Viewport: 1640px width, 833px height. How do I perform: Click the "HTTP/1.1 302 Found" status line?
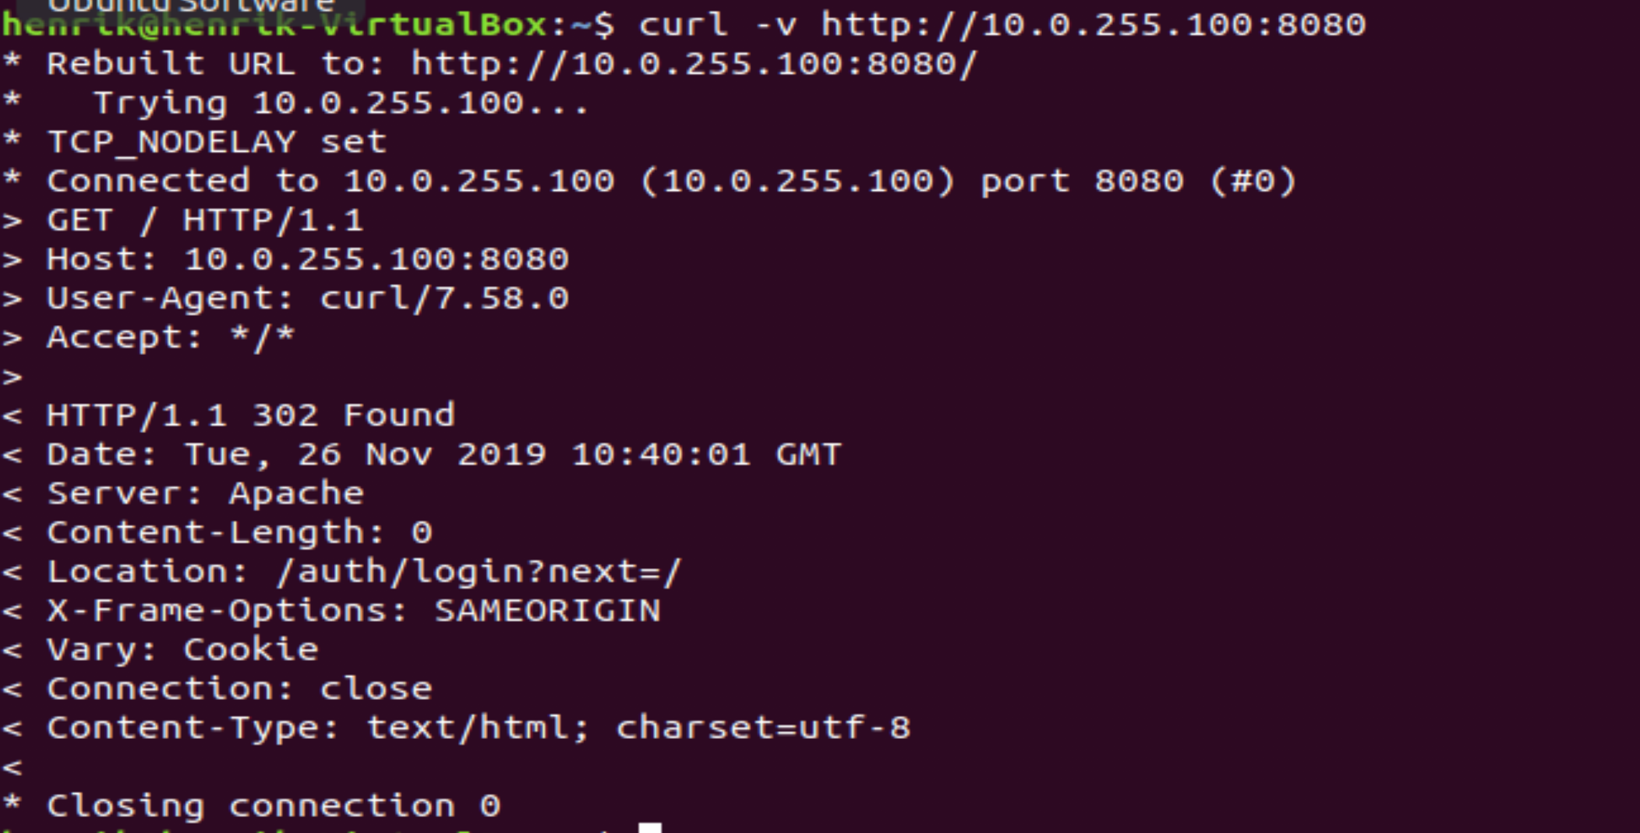pos(251,416)
